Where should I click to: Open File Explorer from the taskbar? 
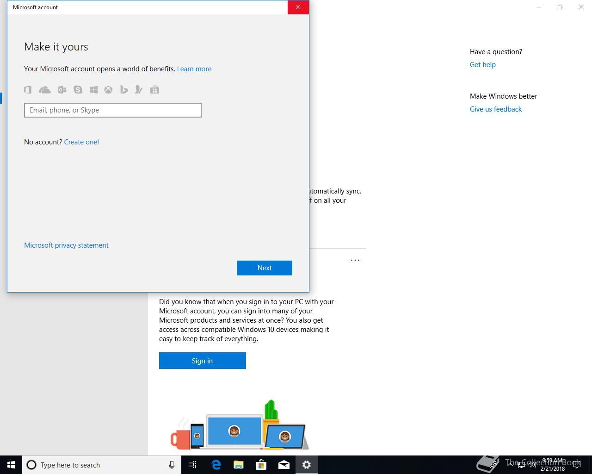pos(239,465)
